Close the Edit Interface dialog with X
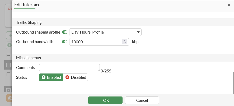The image size is (234, 106). coord(229,5)
